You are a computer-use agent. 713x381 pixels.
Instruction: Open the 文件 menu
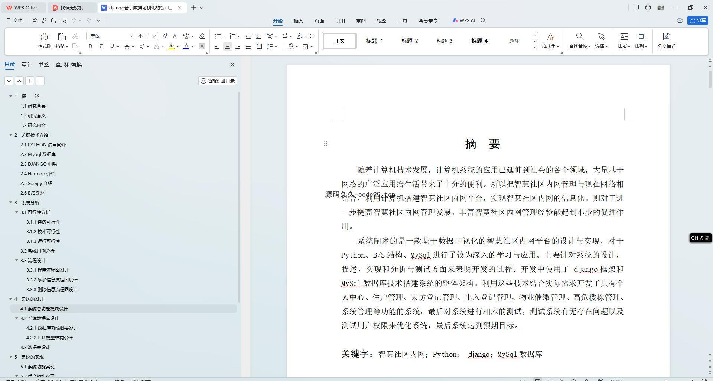click(x=15, y=20)
